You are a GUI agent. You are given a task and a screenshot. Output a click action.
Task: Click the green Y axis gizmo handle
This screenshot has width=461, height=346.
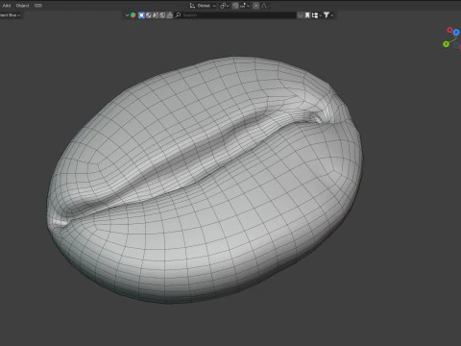click(446, 44)
